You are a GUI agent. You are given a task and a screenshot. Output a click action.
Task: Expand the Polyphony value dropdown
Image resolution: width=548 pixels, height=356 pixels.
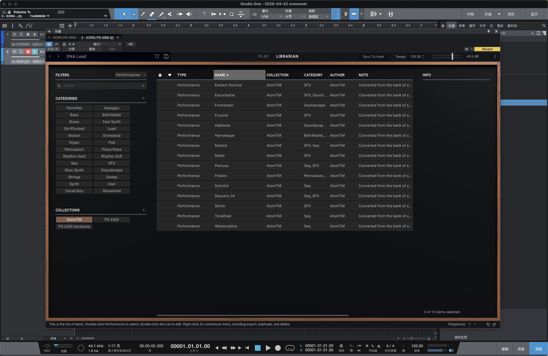(475, 324)
